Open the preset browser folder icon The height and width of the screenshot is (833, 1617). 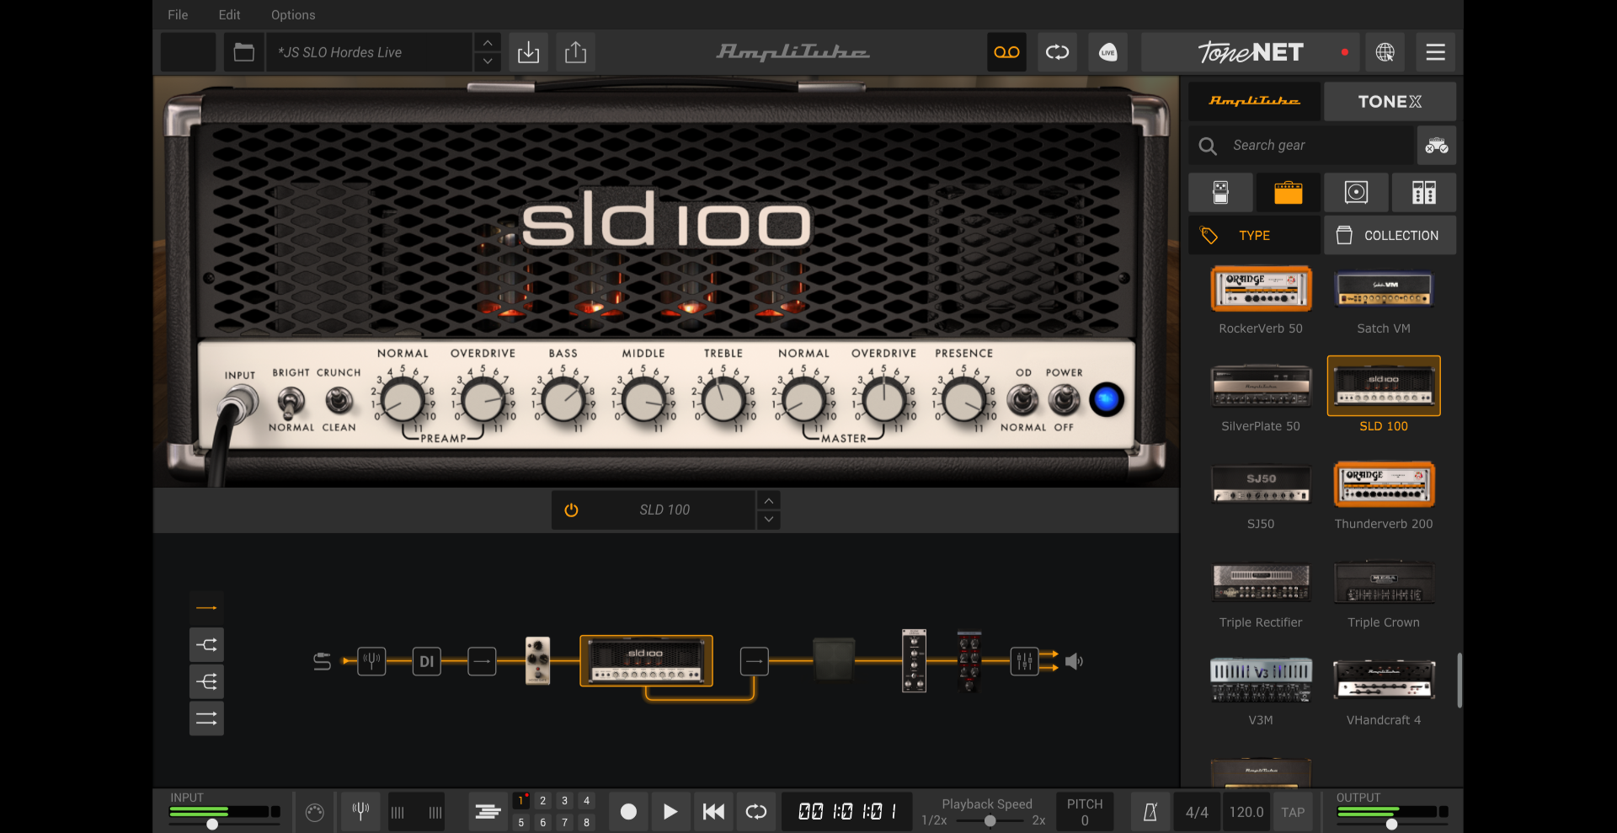point(243,52)
